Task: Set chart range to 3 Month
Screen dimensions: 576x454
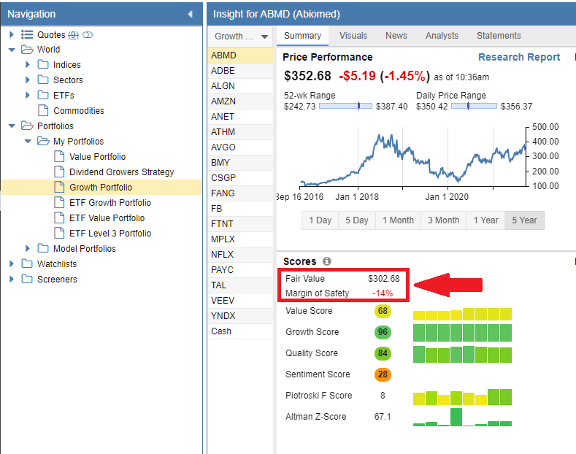Action: 443,220
